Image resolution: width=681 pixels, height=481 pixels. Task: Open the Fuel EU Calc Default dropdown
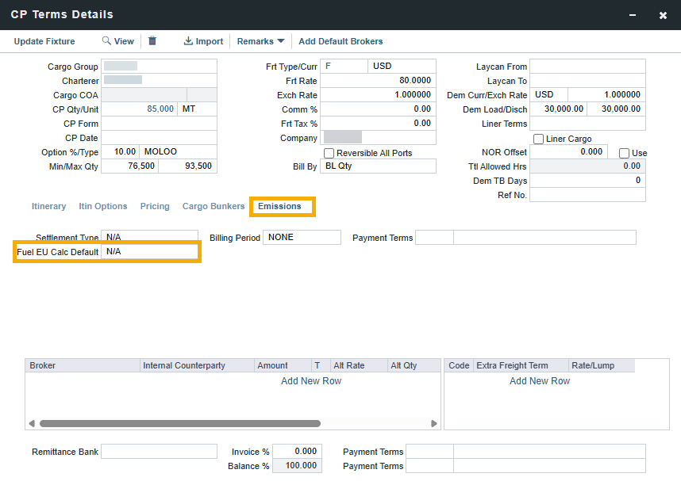pos(149,251)
